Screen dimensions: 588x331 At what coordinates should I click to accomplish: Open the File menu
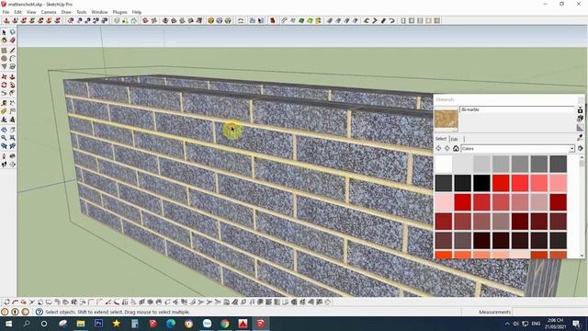coord(6,12)
